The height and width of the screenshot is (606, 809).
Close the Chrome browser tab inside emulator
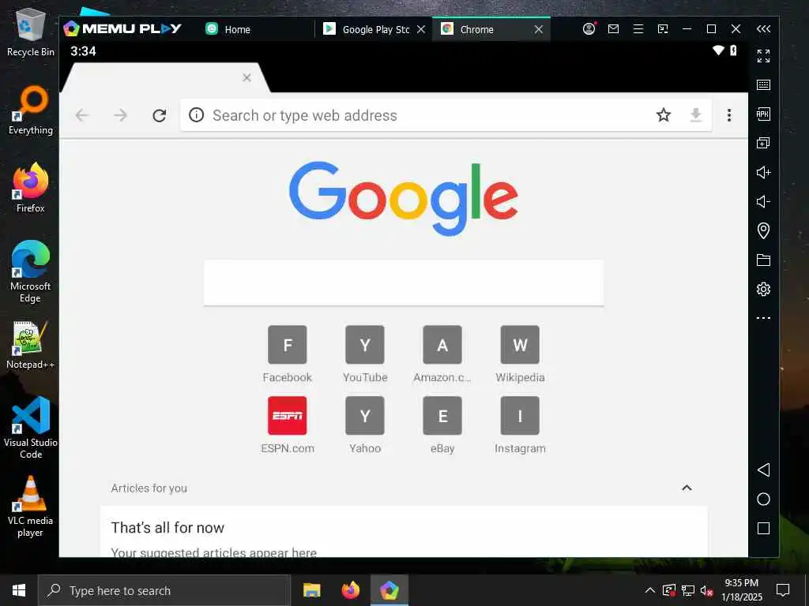[x=246, y=77]
